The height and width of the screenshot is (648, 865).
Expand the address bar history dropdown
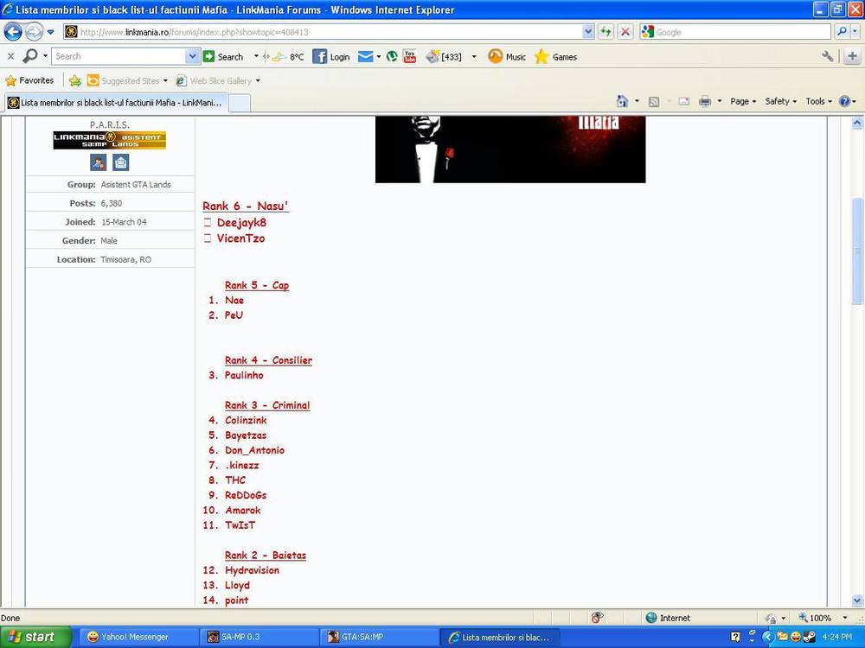(x=588, y=32)
